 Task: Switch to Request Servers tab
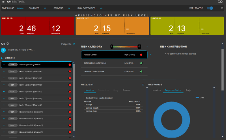click(x=126, y=90)
